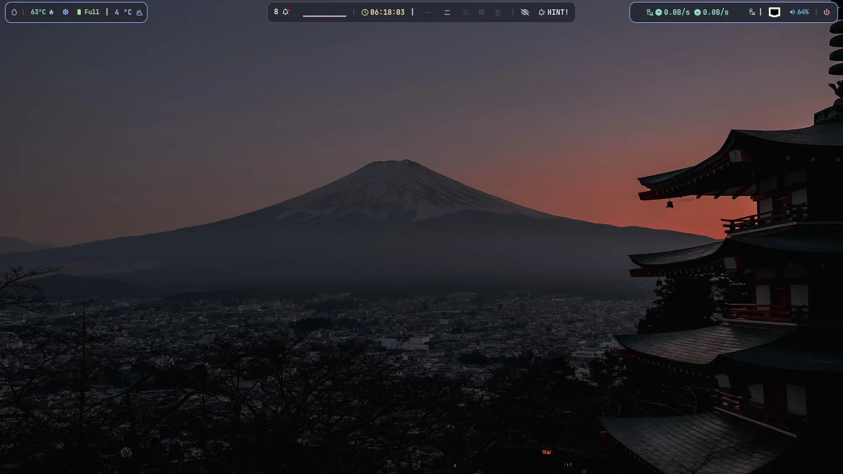
Task: Switch to the active workspace 二
Action: click(x=447, y=12)
